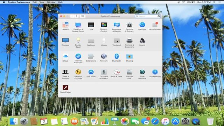Open Time Machine settings
Screen dimensions: 224x126
(142, 74)
